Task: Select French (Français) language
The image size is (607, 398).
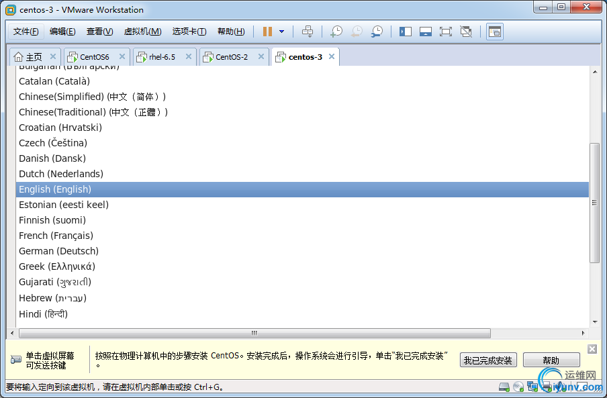Action: point(302,236)
